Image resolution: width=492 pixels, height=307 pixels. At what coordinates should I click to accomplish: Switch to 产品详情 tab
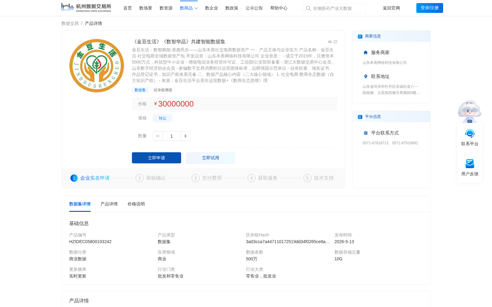click(x=109, y=204)
